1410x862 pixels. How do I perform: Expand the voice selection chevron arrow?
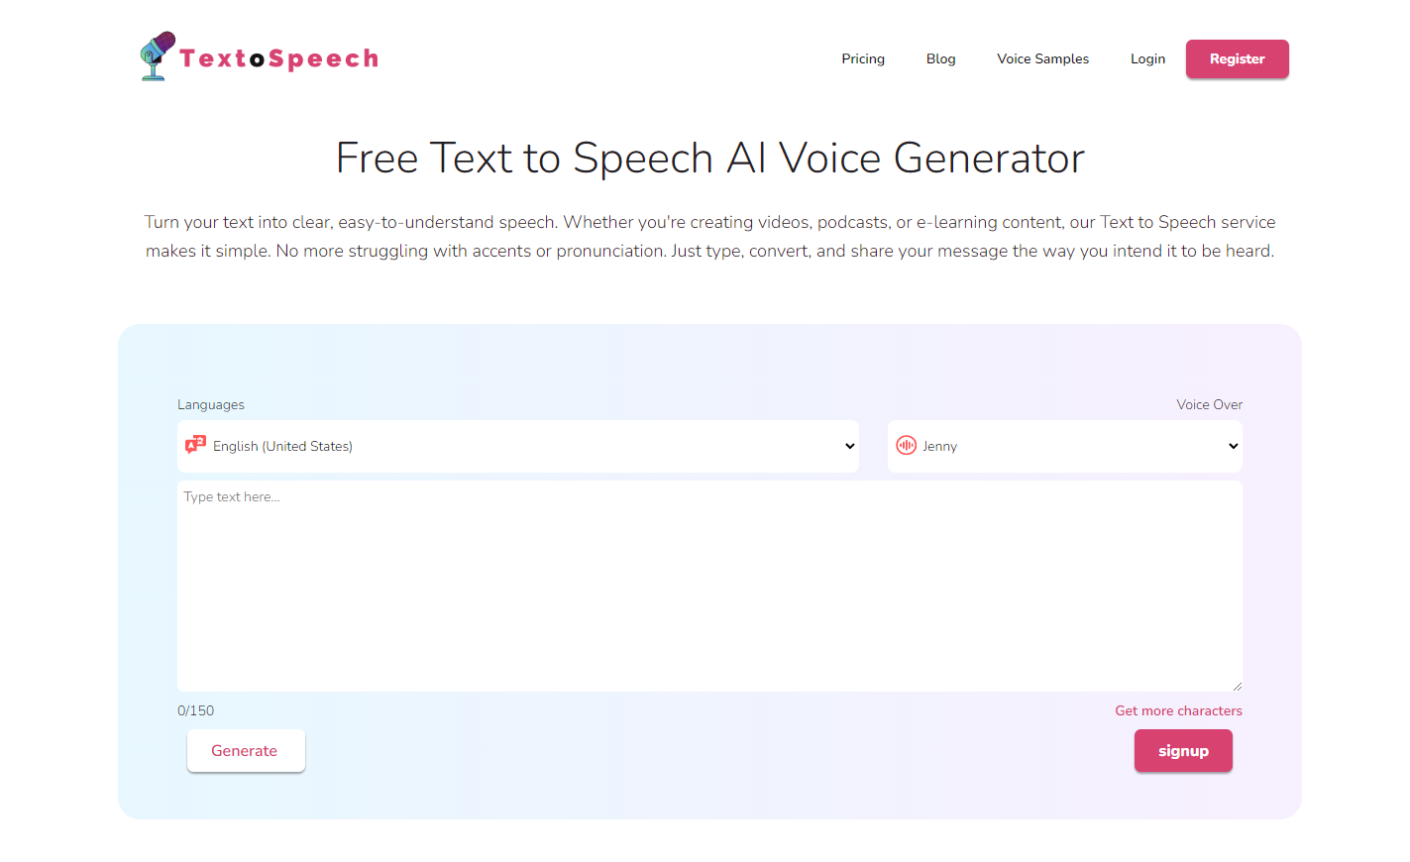[x=1232, y=446]
